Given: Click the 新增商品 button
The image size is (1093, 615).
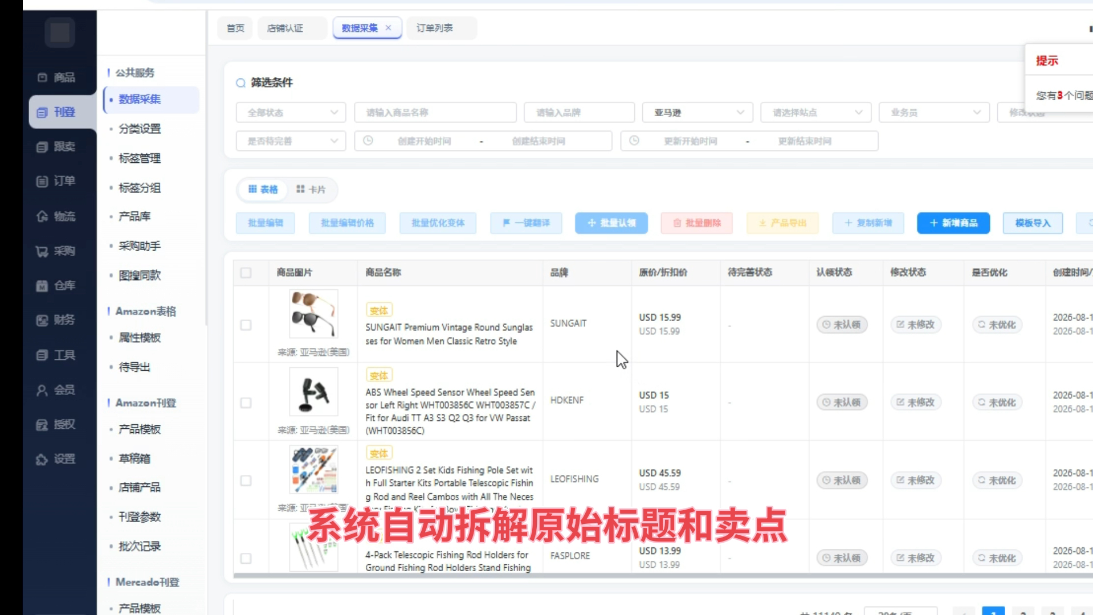Looking at the screenshot, I should [x=953, y=223].
